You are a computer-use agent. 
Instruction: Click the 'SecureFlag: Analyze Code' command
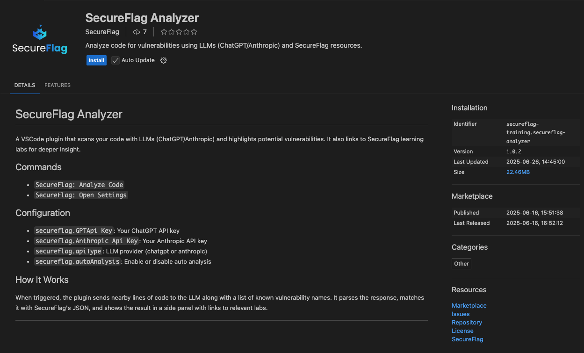pos(79,185)
